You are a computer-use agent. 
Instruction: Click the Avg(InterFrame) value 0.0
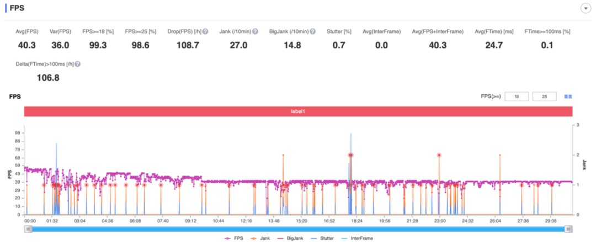coord(381,46)
